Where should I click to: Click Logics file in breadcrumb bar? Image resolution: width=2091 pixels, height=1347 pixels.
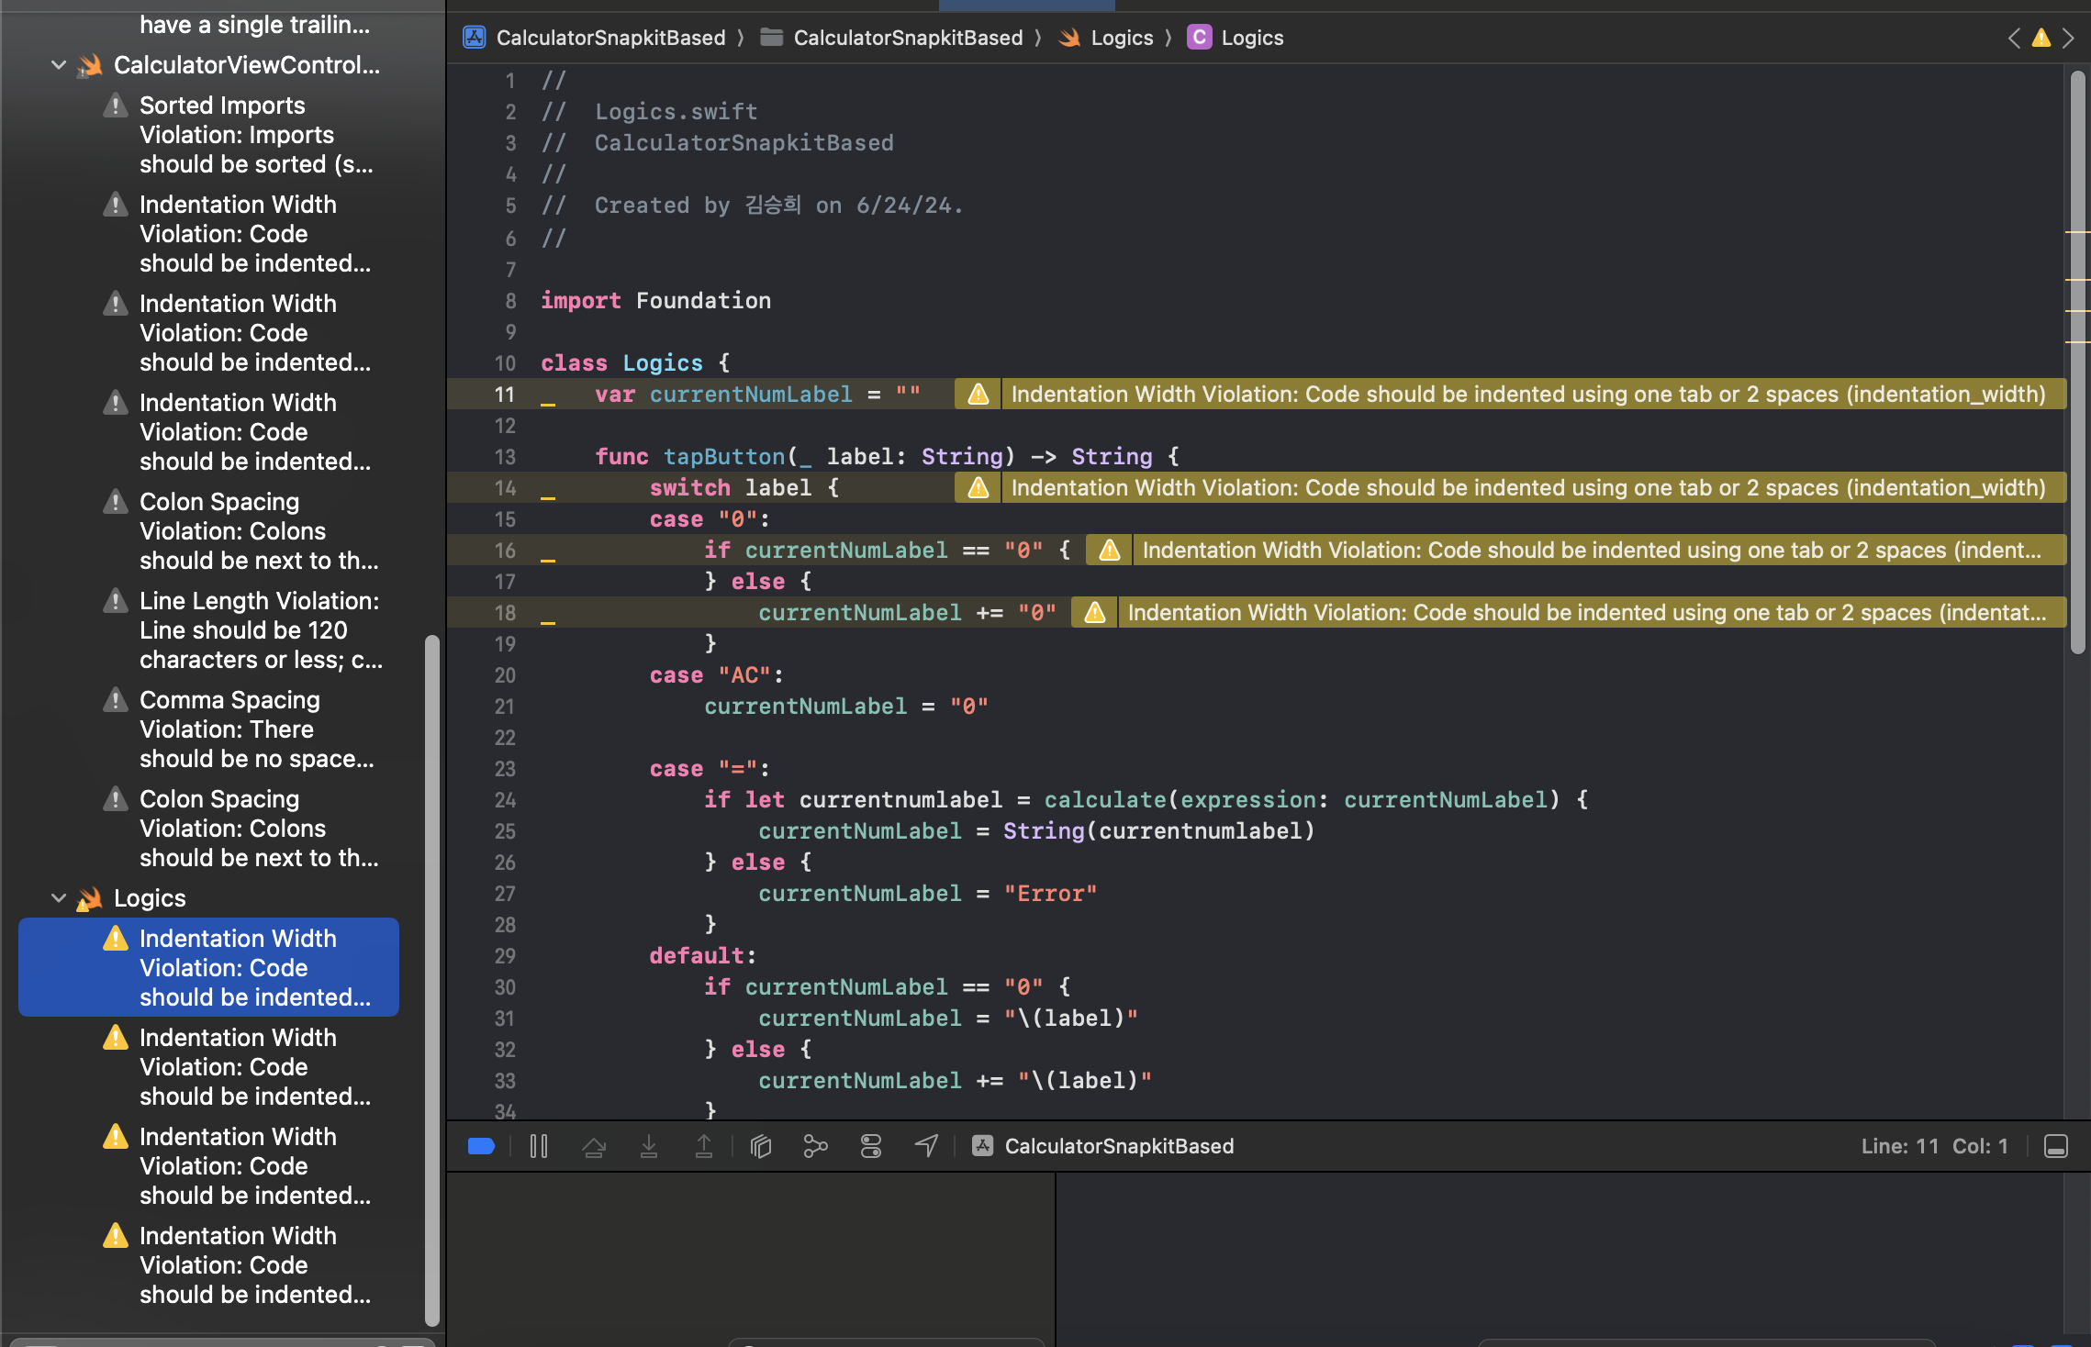[1121, 38]
